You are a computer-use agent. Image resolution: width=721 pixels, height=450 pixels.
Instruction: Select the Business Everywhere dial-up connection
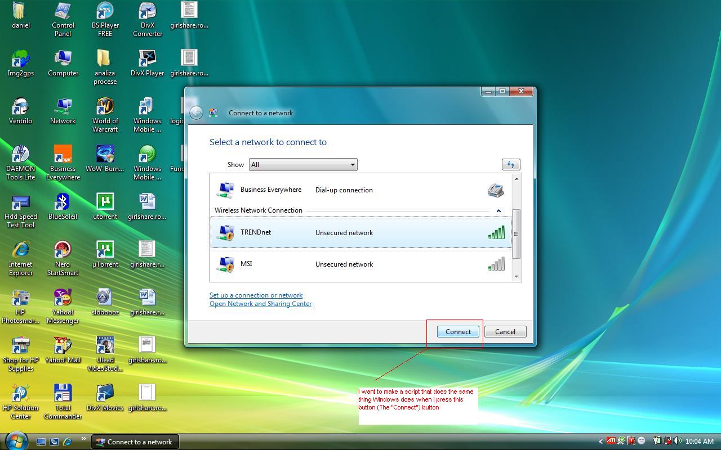point(360,190)
